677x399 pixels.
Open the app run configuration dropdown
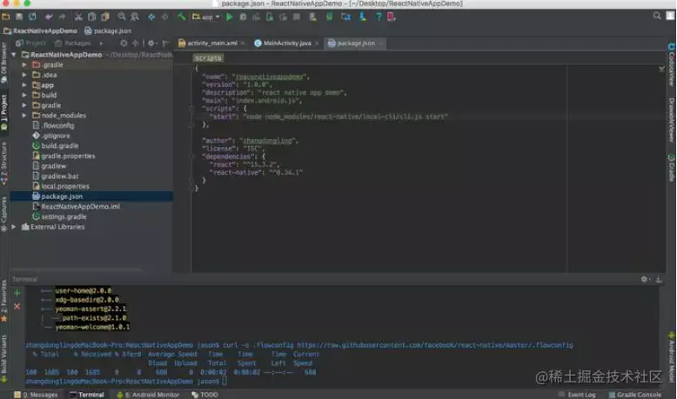coord(206,17)
